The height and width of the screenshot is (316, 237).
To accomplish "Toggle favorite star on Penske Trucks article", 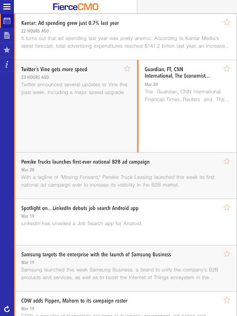I will coord(227,161).
